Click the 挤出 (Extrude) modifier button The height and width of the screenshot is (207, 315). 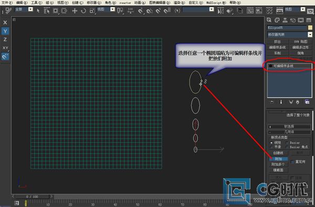coord(277,41)
